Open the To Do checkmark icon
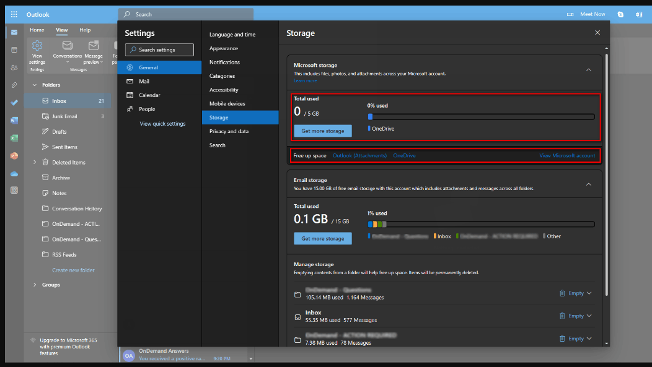The width and height of the screenshot is (652, 367). [x=14, y=103]
